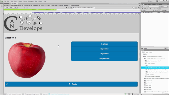The width and height of the screenshot is (169, 95).
Task: Click the file management icon left of the document
Action: coord(2,6)
